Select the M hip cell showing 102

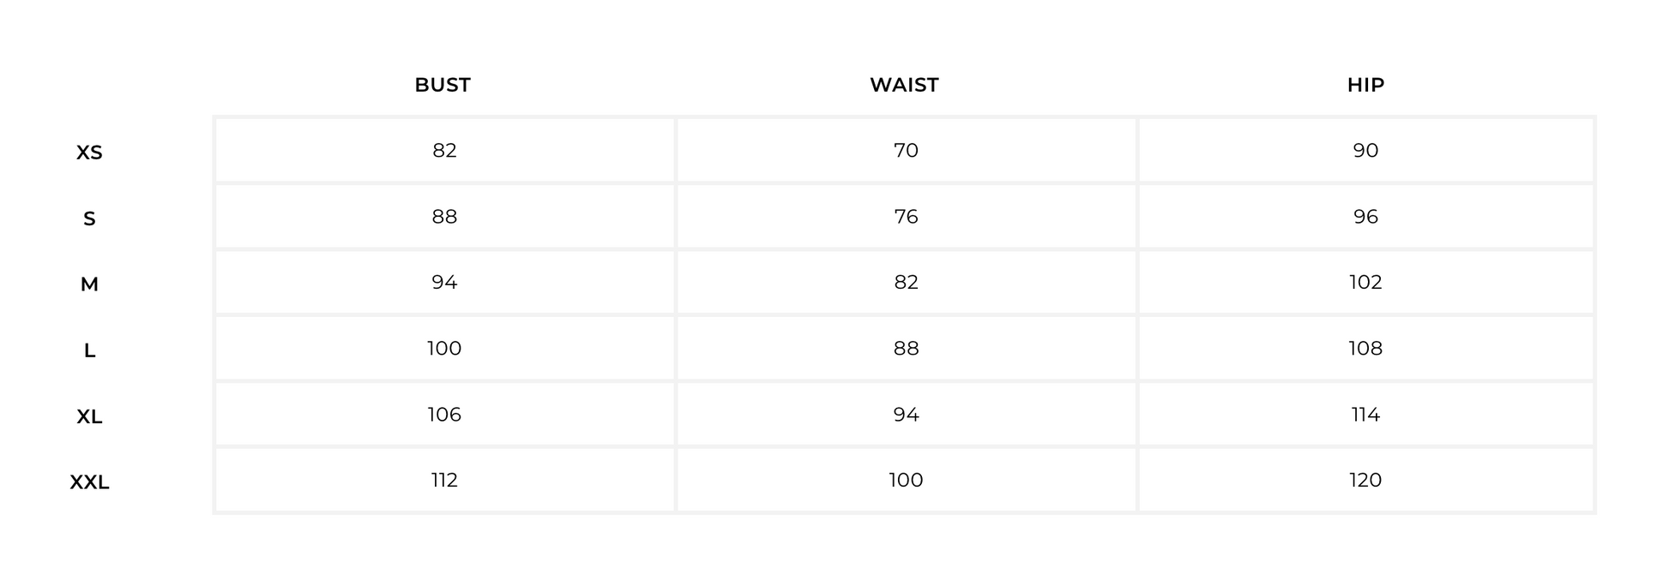click(1365, 283)
